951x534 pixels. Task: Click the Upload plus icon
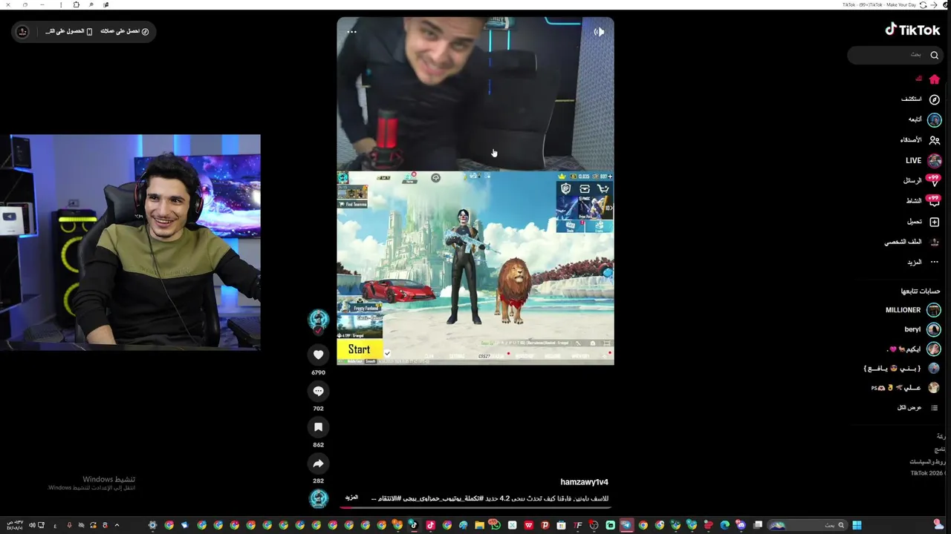pyautogui.click(x=934, y=222)
